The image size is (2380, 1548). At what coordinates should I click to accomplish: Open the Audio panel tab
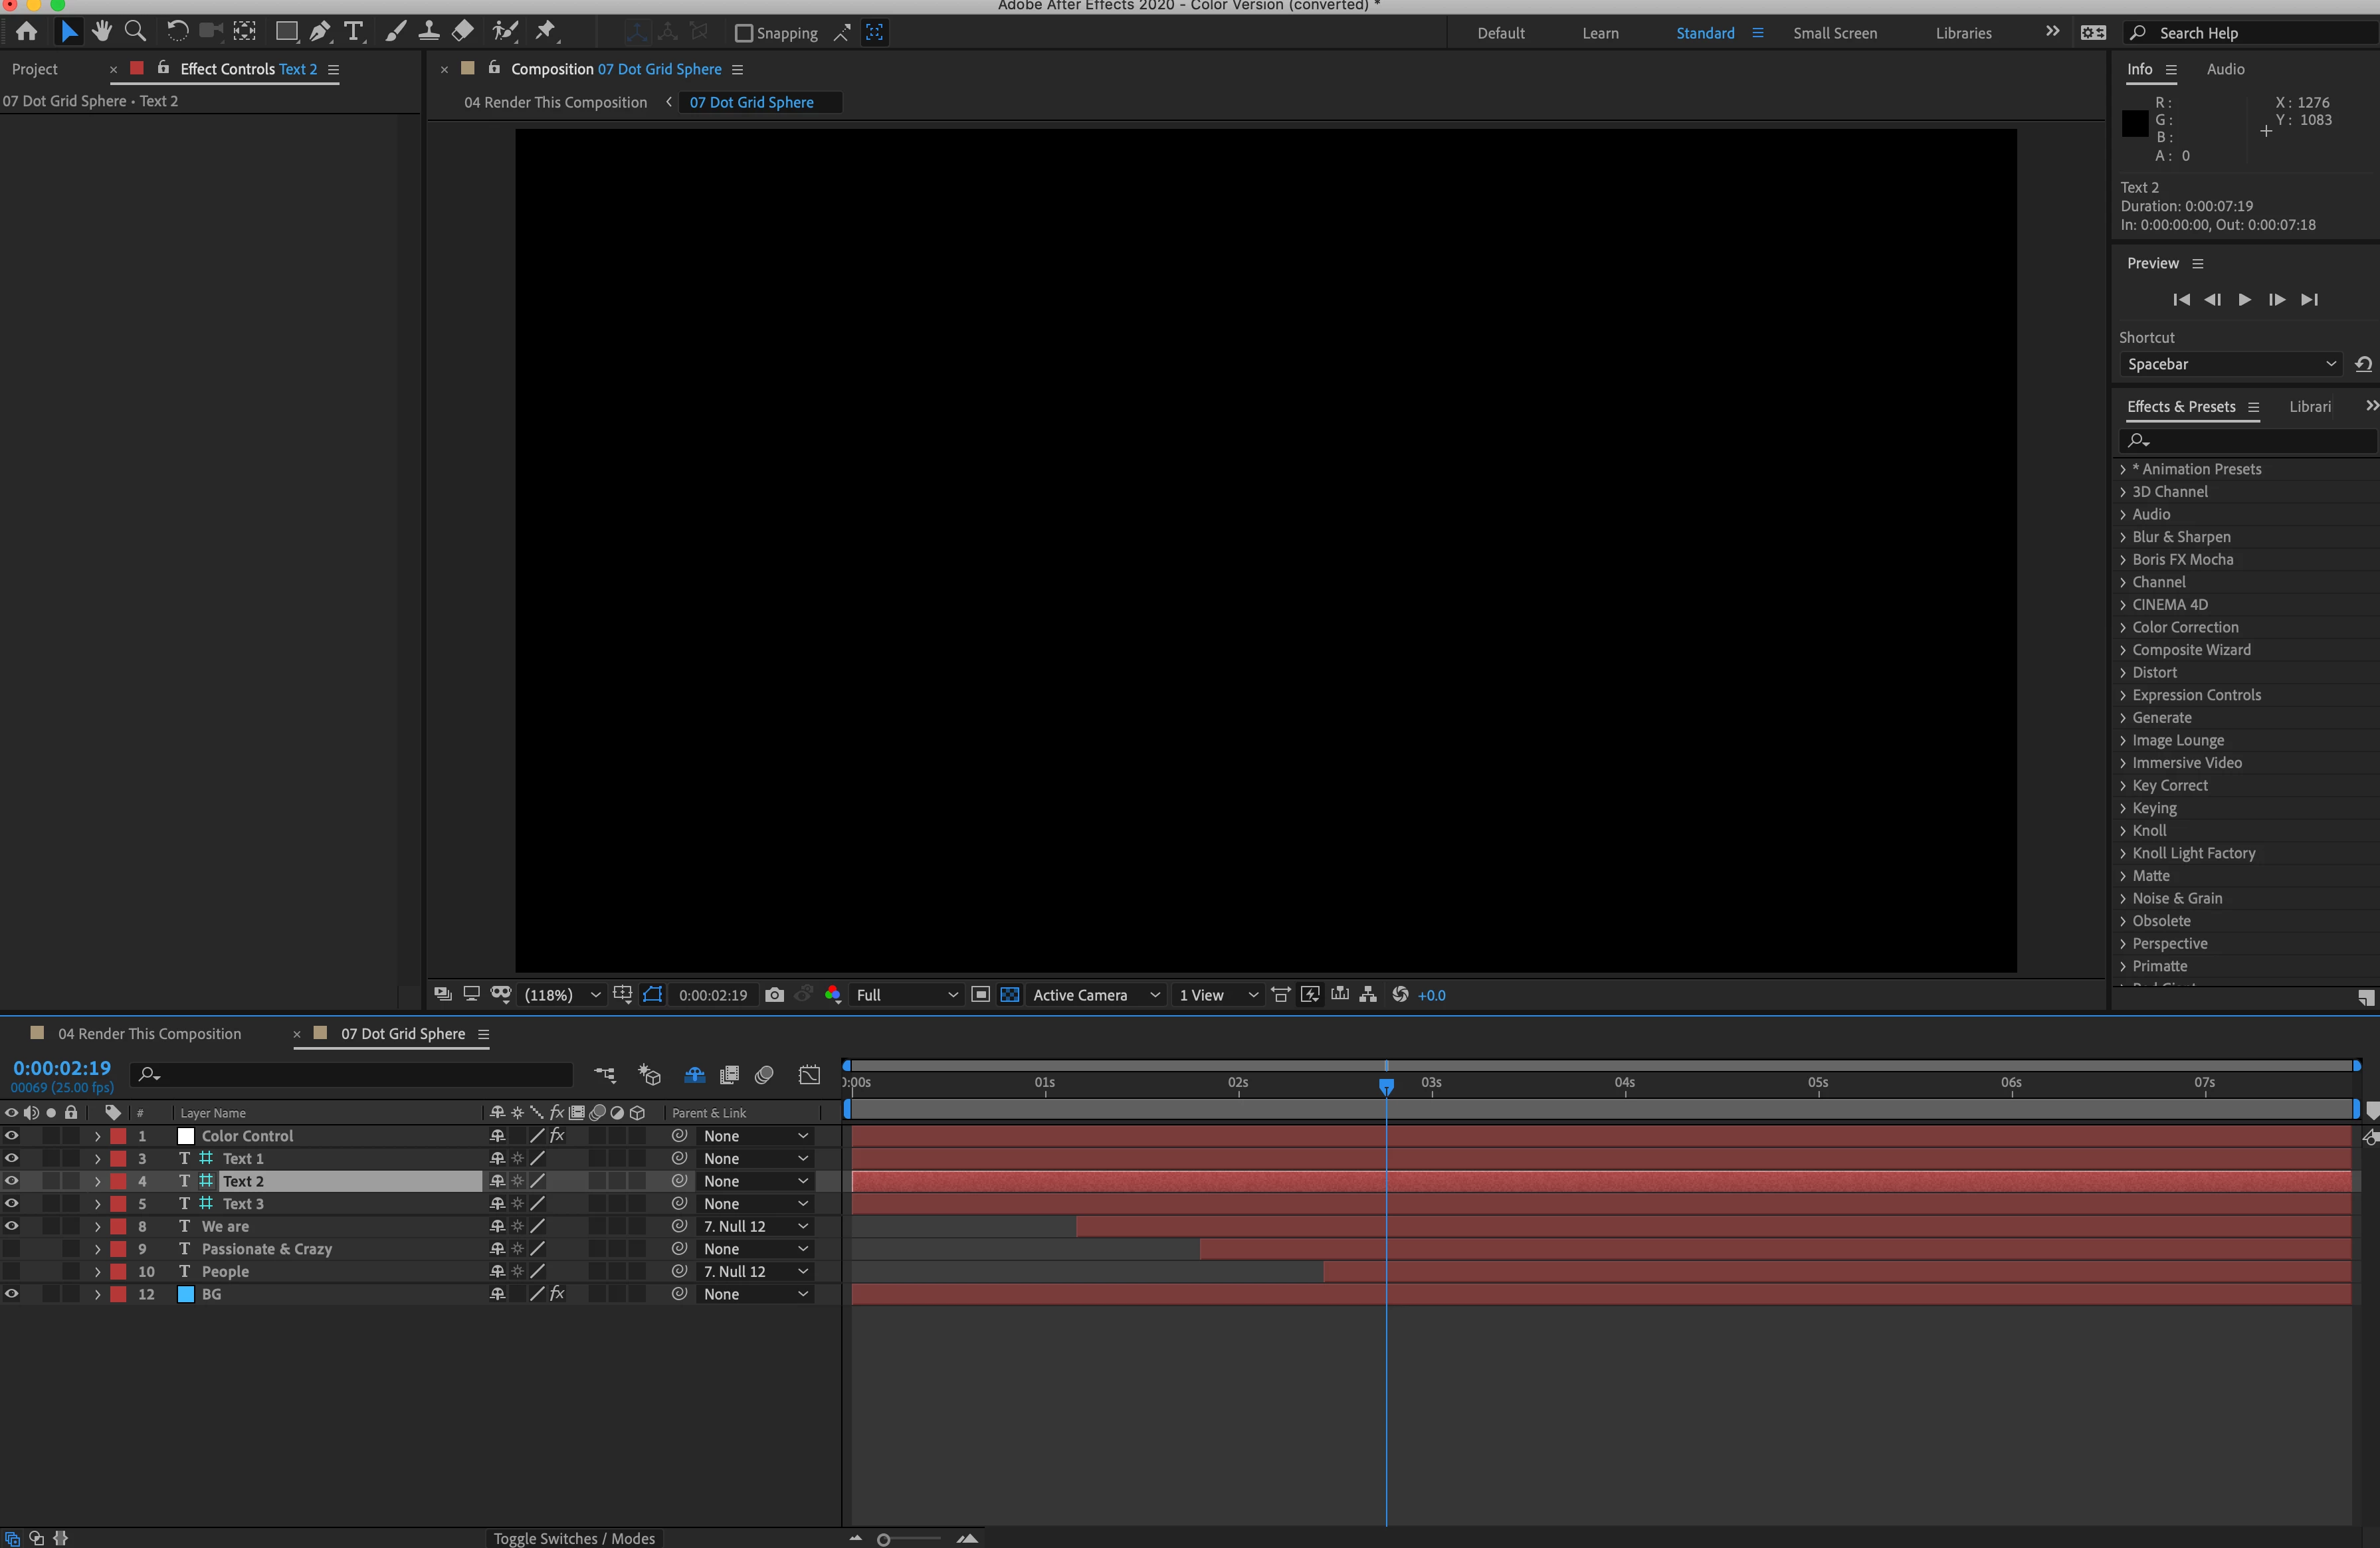point(2225,69)
